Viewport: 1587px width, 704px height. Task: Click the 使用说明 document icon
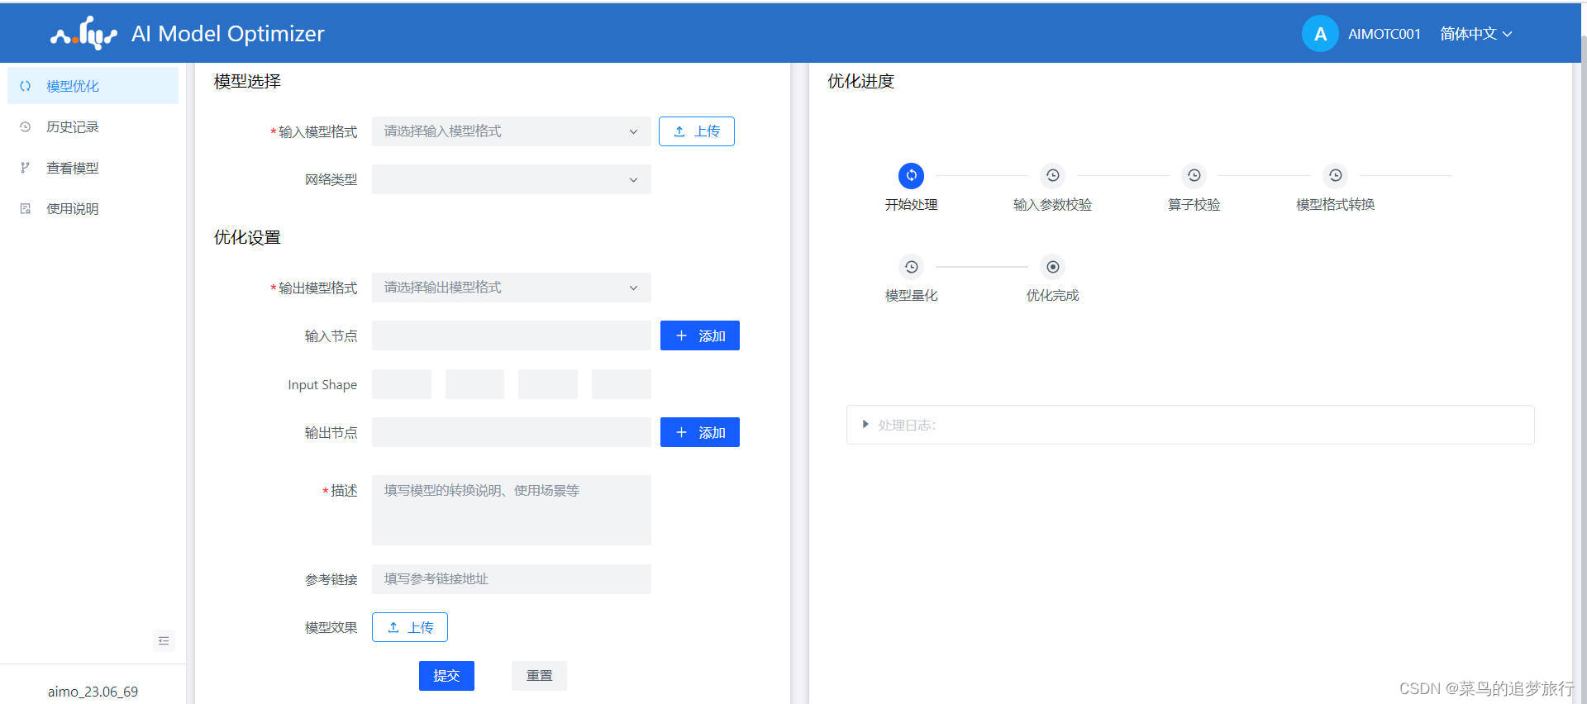26,209
